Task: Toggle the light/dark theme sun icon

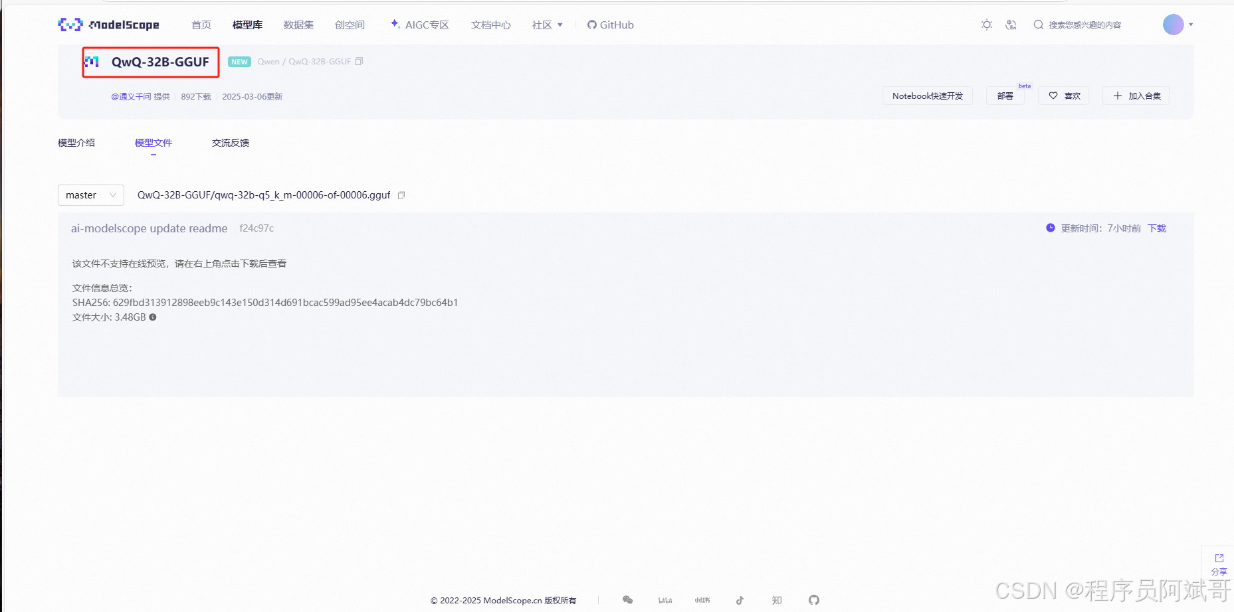Action: tap(987, 25)
